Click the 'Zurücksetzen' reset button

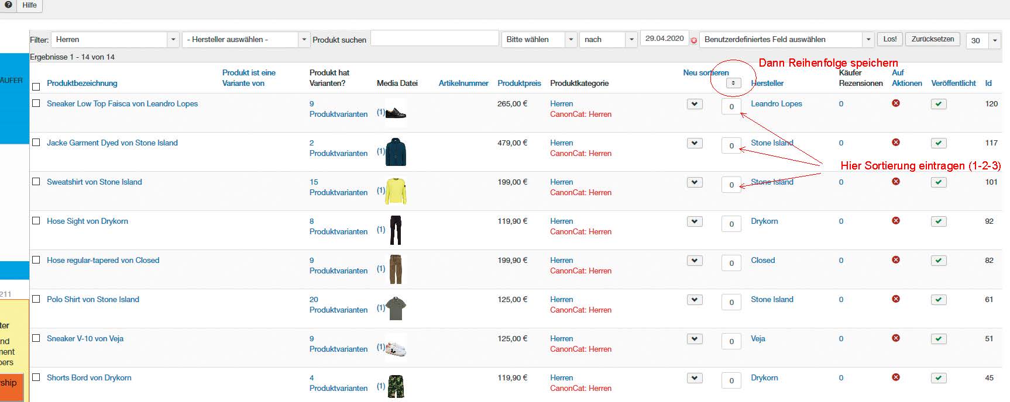coord(932,39)
